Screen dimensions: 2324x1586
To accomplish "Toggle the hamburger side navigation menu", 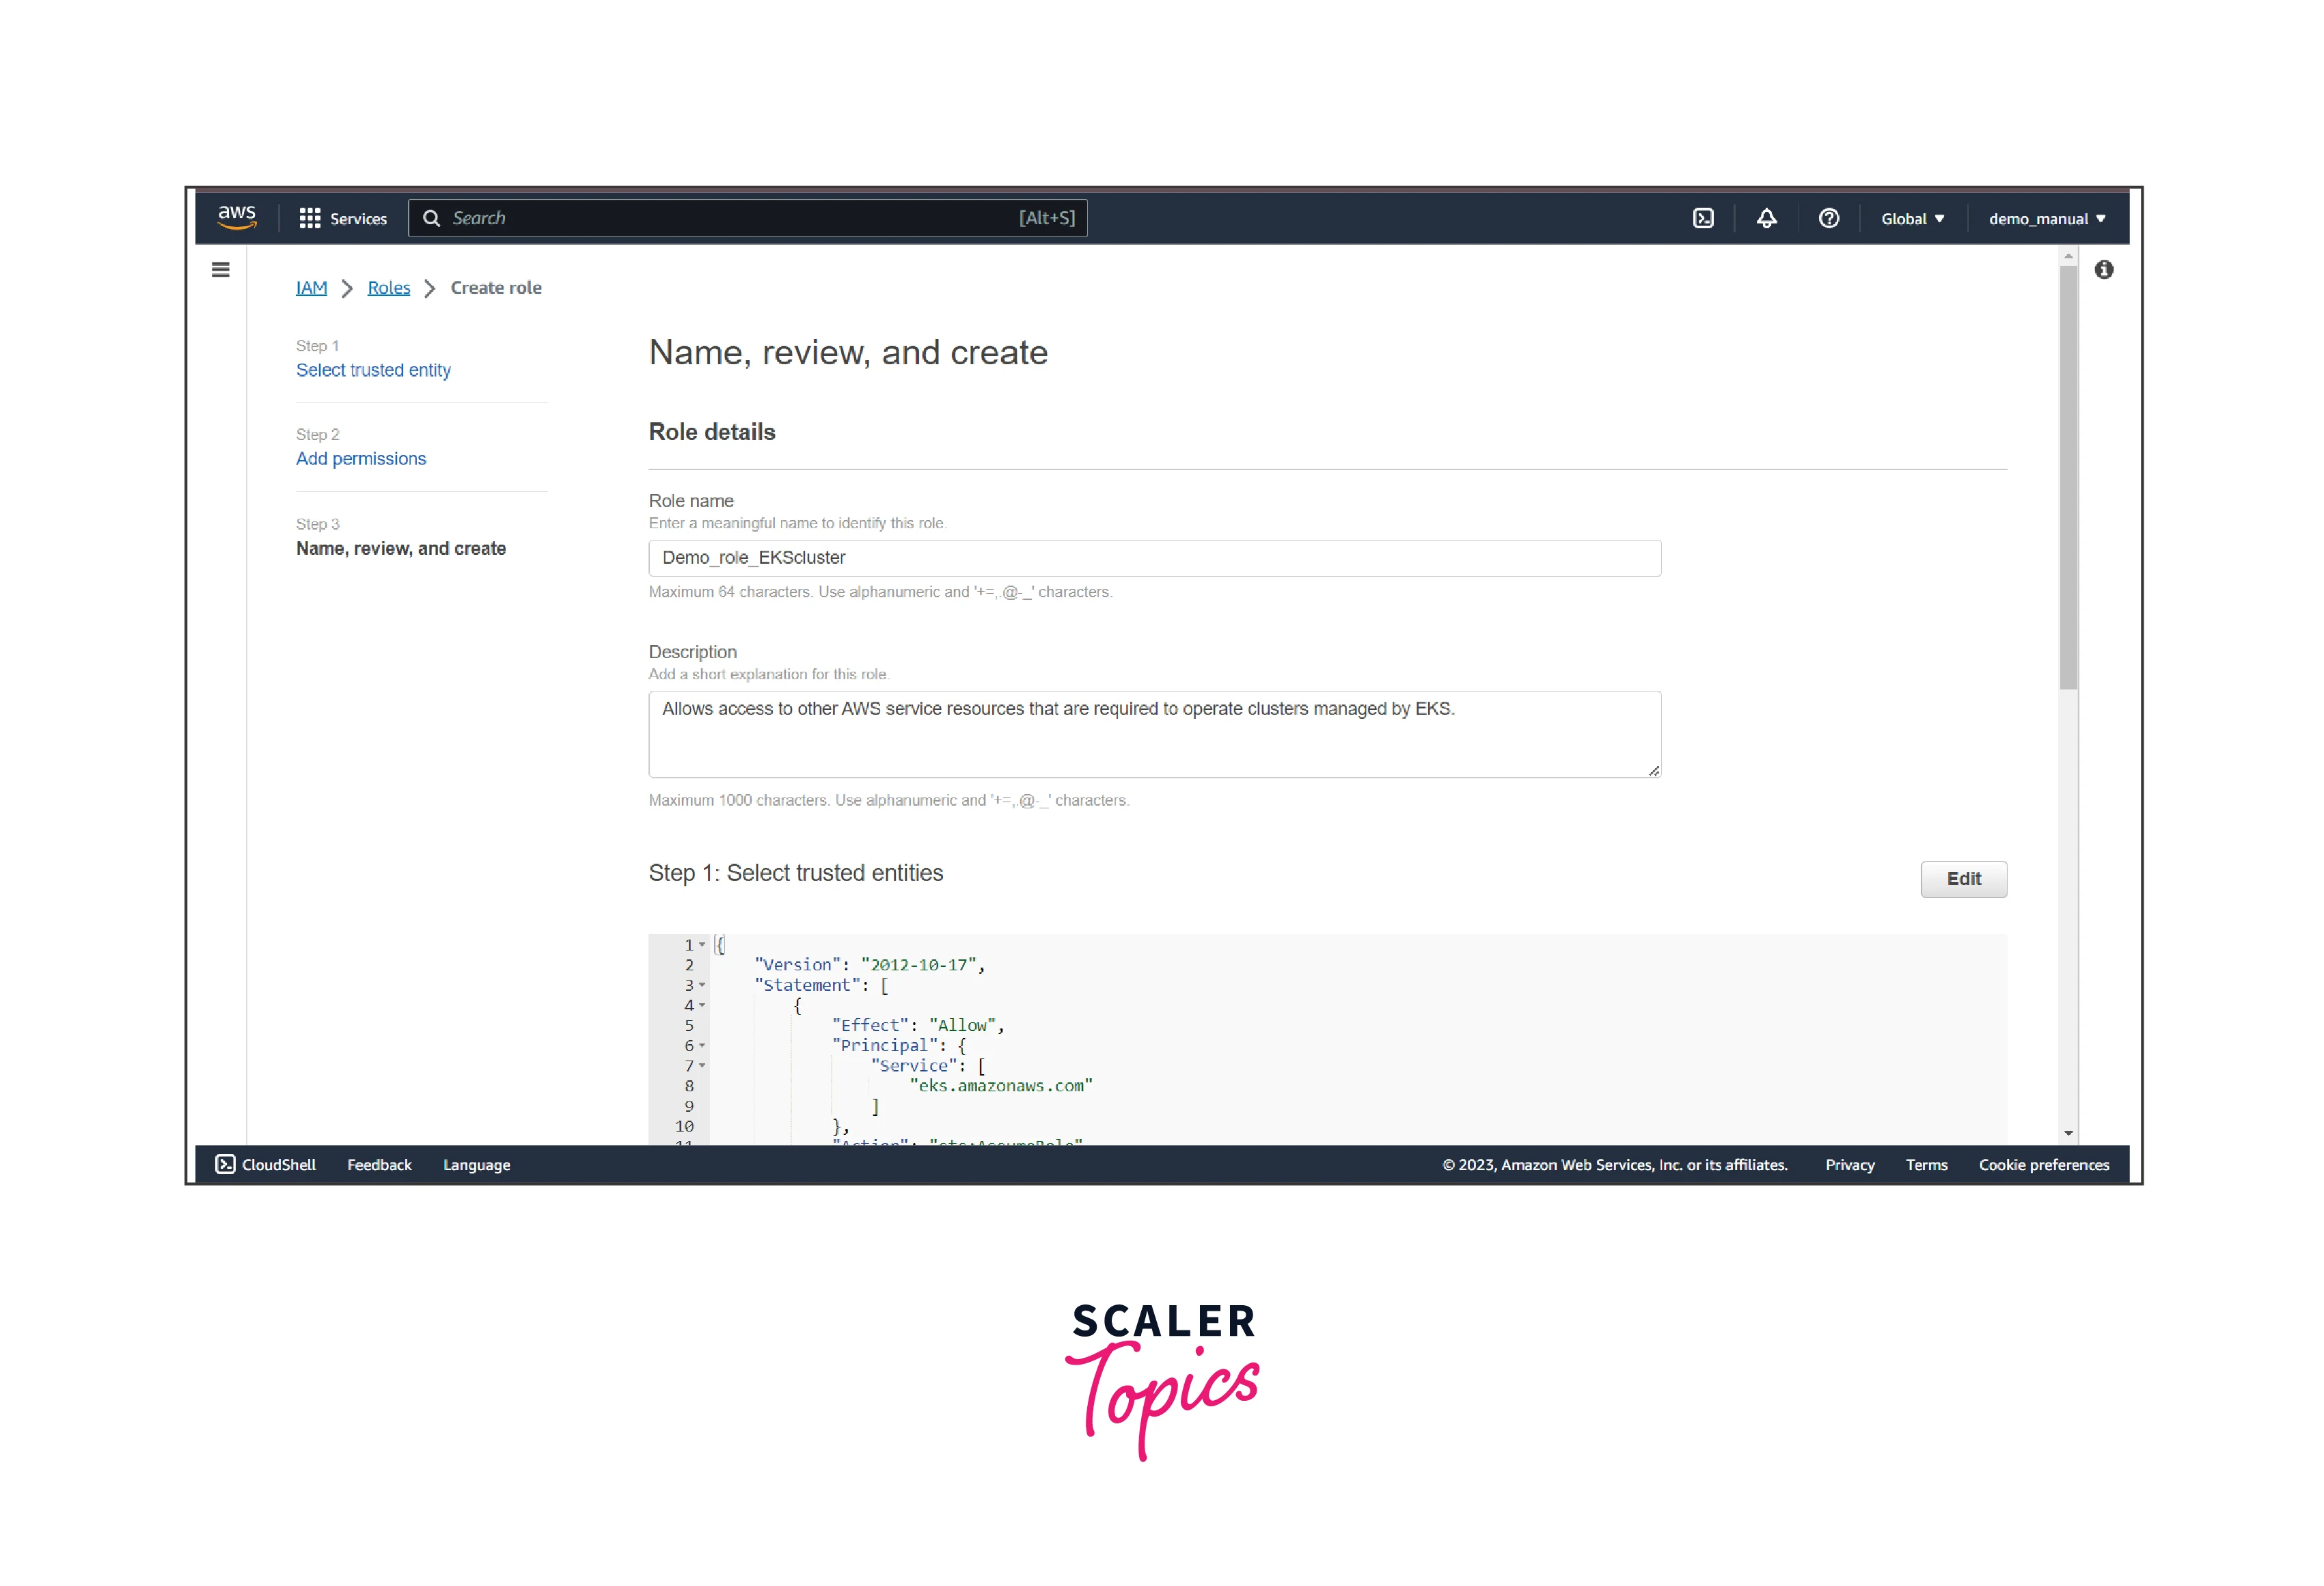I will 221,270.
